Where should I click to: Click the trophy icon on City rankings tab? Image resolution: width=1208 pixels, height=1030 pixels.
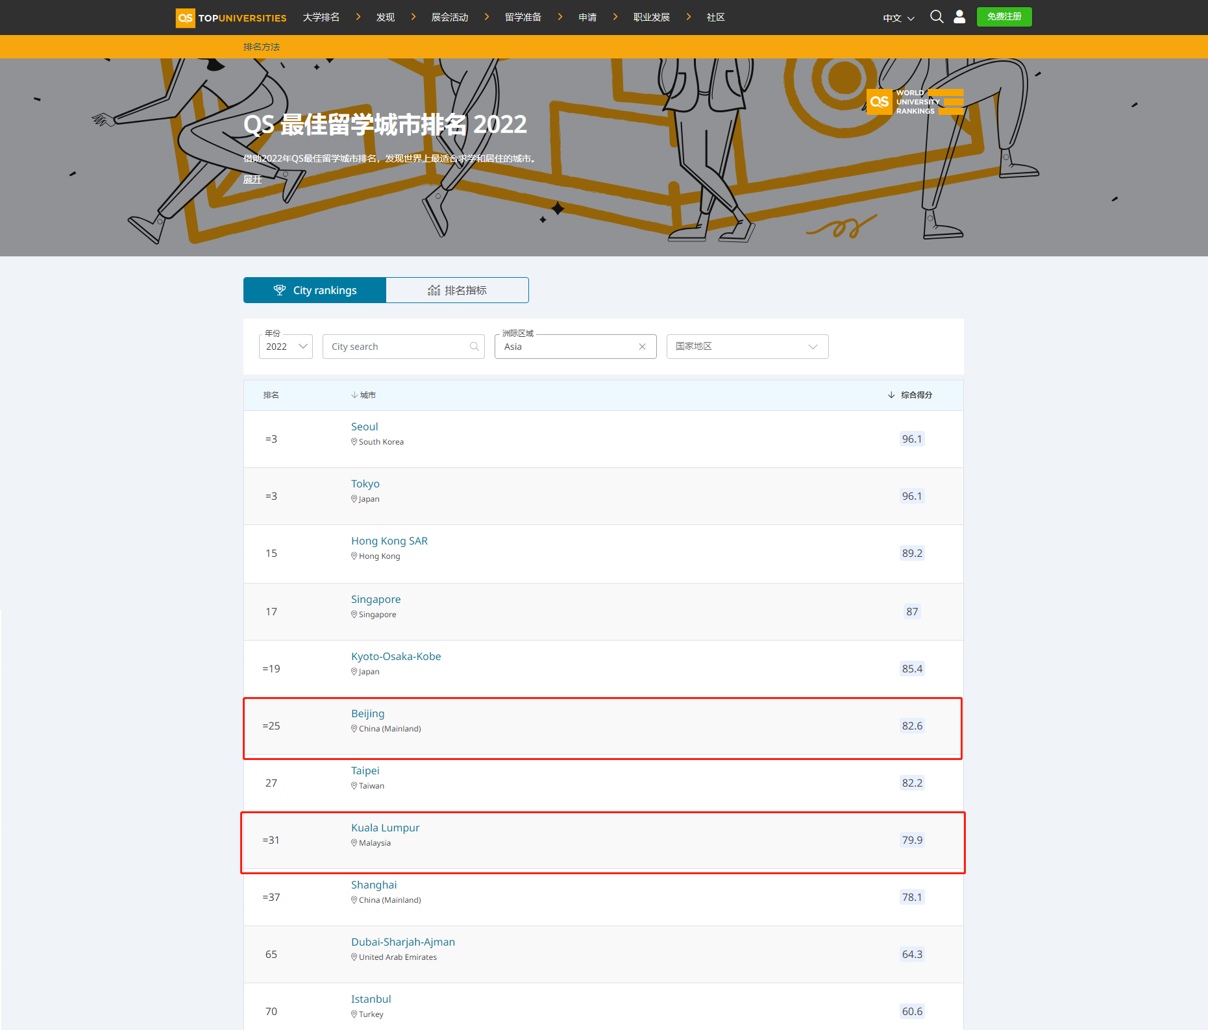pos(280,290)
